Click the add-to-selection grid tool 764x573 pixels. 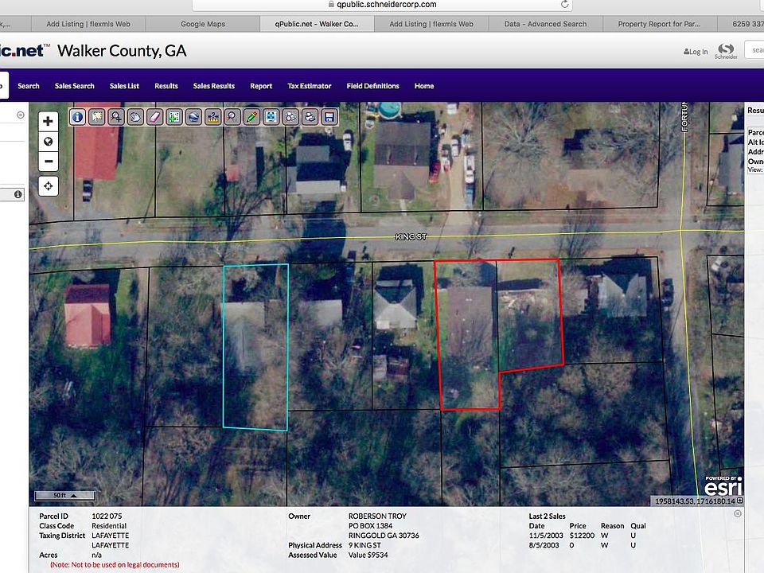click(x=174, y=117)
